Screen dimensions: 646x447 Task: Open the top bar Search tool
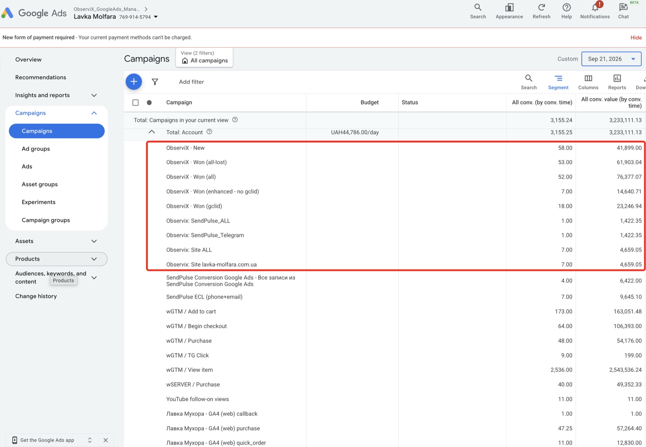[x=478, y=11]
